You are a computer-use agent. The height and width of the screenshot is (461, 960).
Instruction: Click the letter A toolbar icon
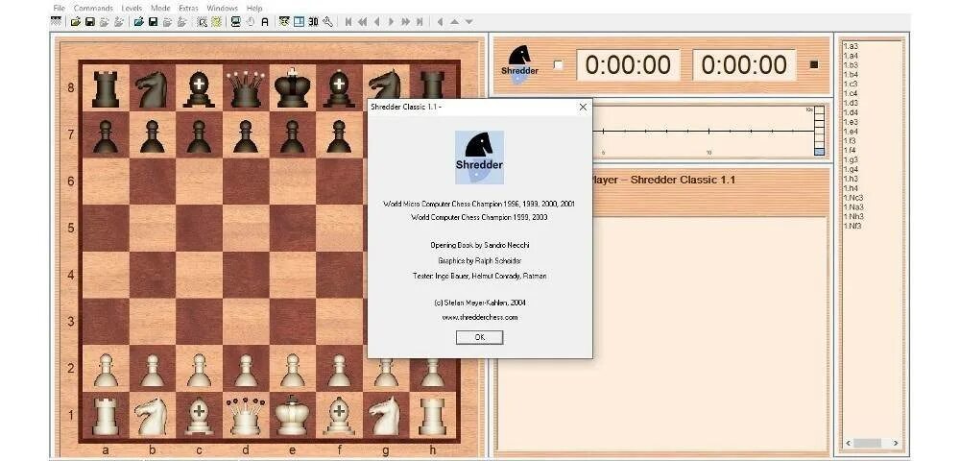(x=265, y=22)
